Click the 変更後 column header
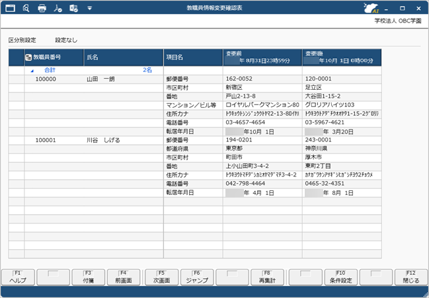 [342, 57]
